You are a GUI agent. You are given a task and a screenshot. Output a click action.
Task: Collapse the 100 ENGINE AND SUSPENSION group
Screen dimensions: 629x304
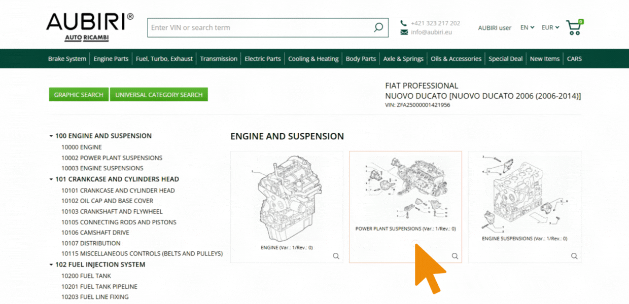(51, 136)
